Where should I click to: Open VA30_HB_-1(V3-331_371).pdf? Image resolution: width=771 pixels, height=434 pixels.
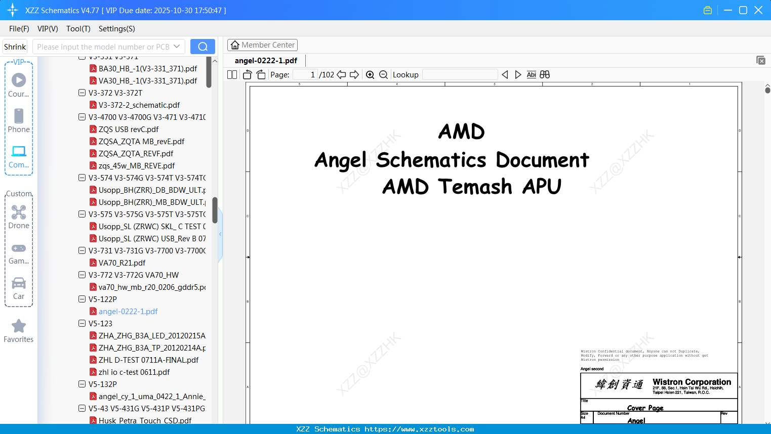[x=148, y=80]
